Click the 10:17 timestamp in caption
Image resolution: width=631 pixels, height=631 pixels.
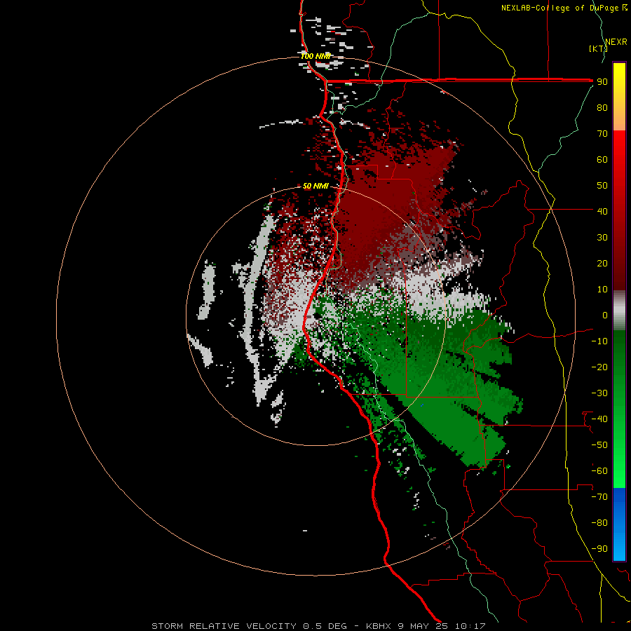[x=470, y=626]
